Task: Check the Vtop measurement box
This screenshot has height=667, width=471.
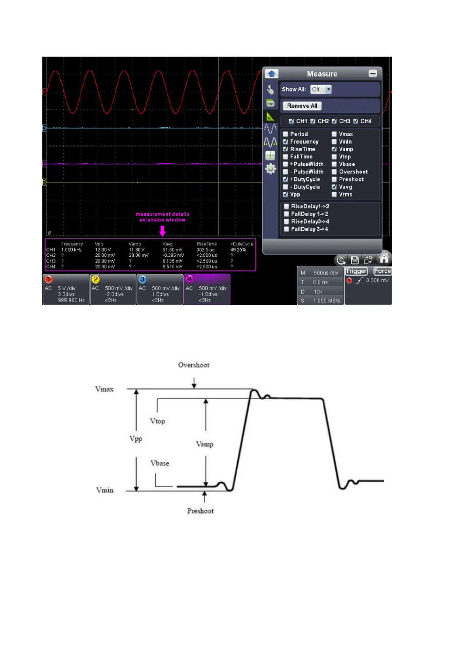Action: [x=334, y=157]
